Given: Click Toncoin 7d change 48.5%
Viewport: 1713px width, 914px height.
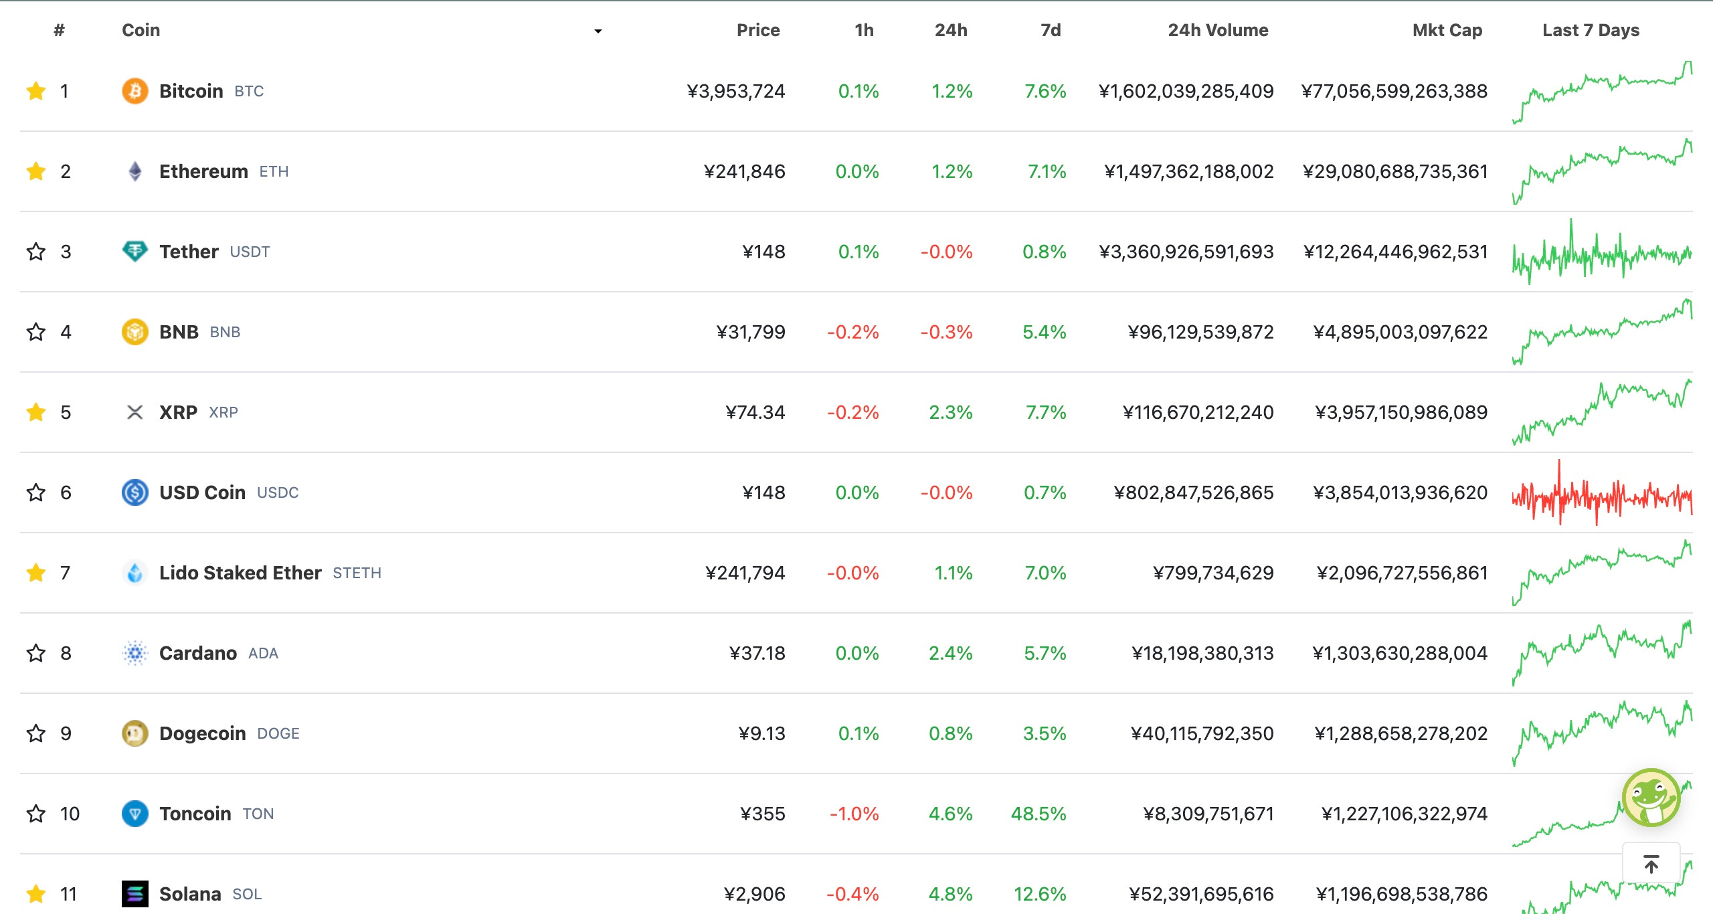Looking at the screenshot, I should (x=1039, y=814).
